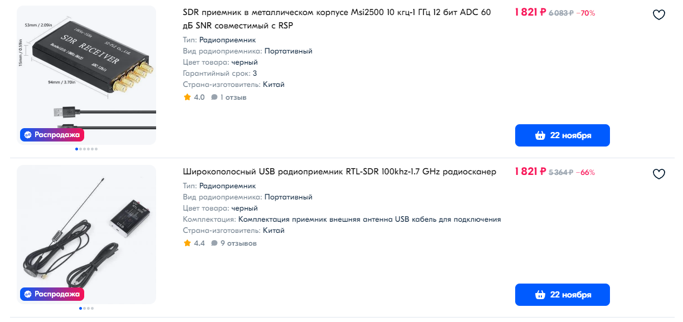Open the SDR RECEIVER metal case product photo
Screen dimensions: 683x322
tap(86, 75)
